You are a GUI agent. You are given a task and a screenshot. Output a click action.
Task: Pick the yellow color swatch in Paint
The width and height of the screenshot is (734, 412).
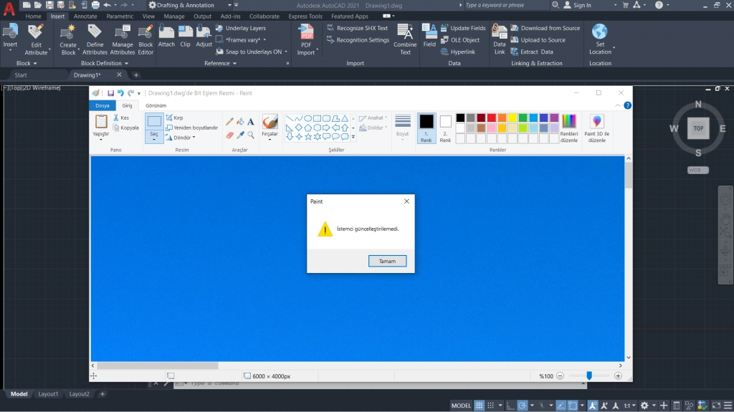(x=512, y=118)
